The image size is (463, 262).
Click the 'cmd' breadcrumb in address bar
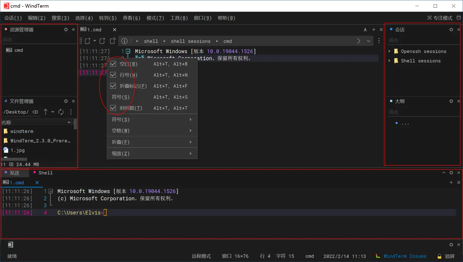(x=228, y=41)
